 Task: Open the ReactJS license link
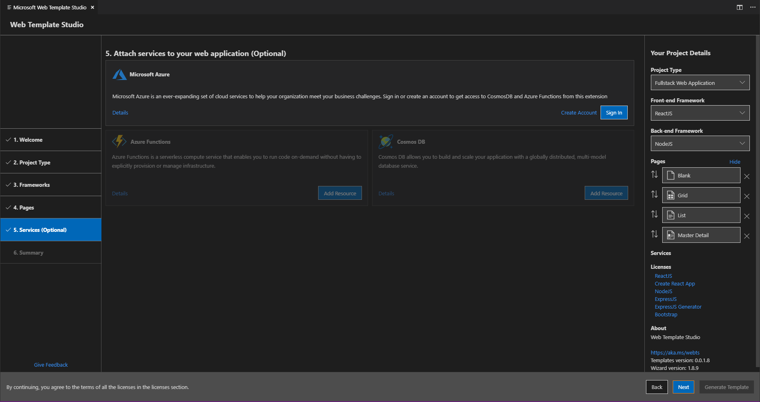[x=663, y=276]
